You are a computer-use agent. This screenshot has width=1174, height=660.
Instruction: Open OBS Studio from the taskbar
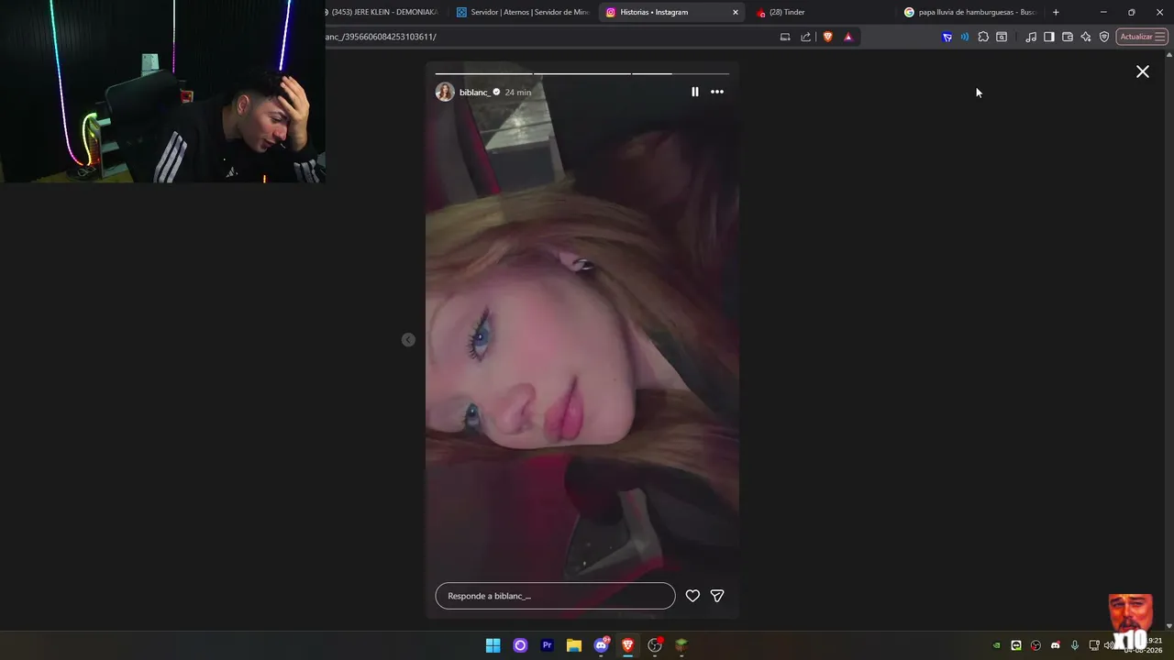[655, 645]
